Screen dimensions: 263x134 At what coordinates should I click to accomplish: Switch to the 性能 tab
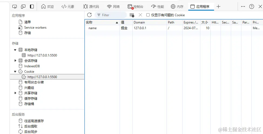pos(157,6)
